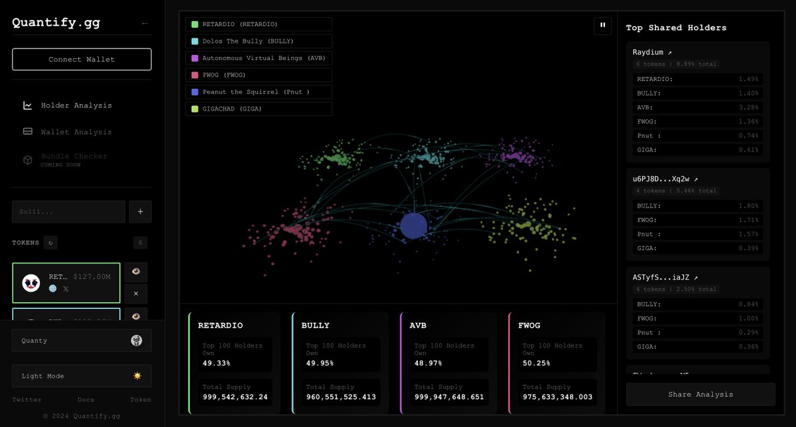Click the Share Analysis button

pos(700,394)
